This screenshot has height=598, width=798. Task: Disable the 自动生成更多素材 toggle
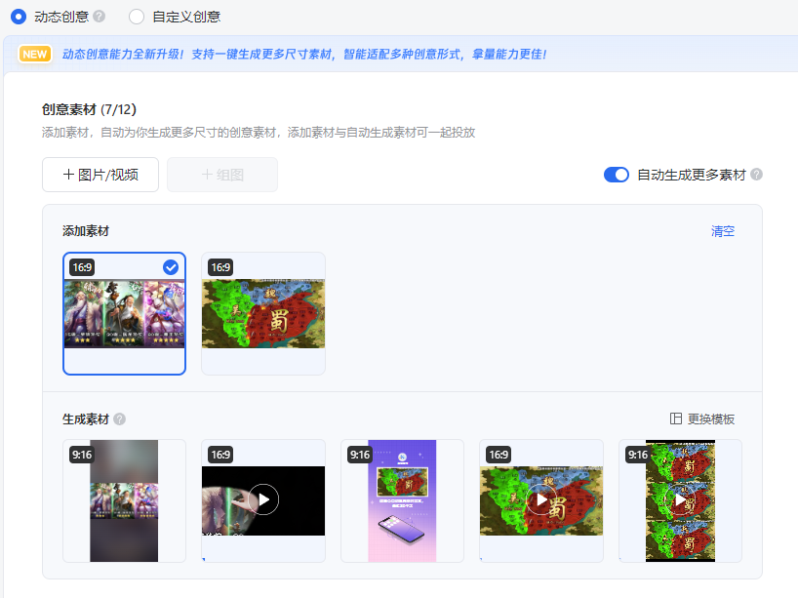(x=616, y=173)
